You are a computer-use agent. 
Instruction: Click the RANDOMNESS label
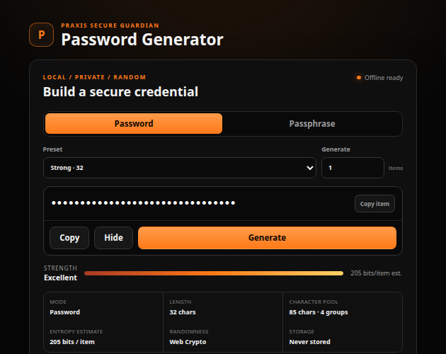pos(189,332)
